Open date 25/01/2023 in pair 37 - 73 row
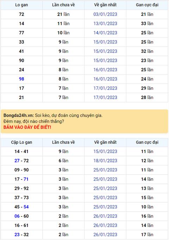 pos(105,197)
